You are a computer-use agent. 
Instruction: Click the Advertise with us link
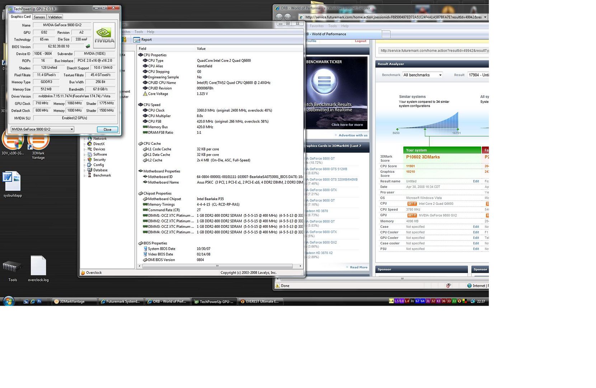[353, 135]
